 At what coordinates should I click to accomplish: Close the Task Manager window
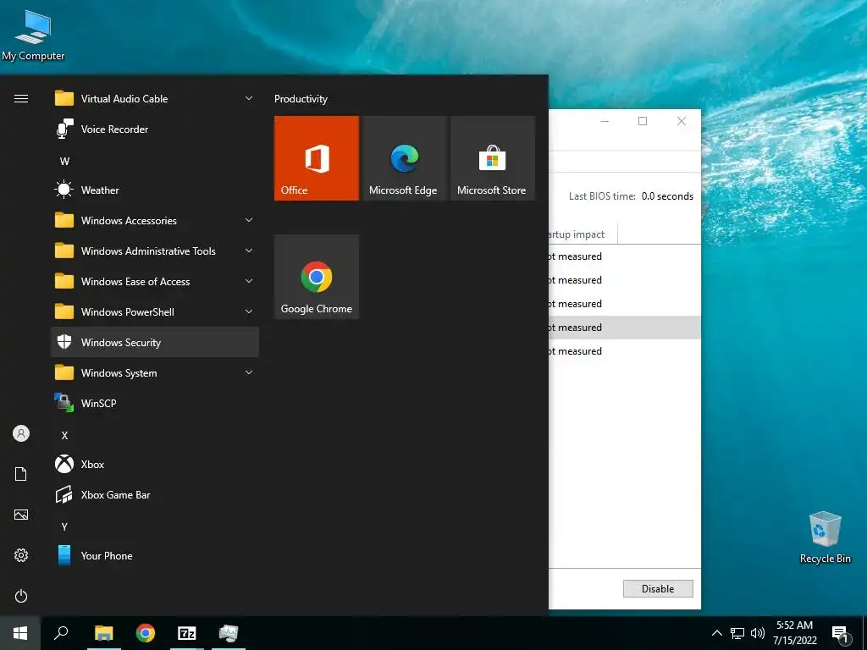click(682, 121)
